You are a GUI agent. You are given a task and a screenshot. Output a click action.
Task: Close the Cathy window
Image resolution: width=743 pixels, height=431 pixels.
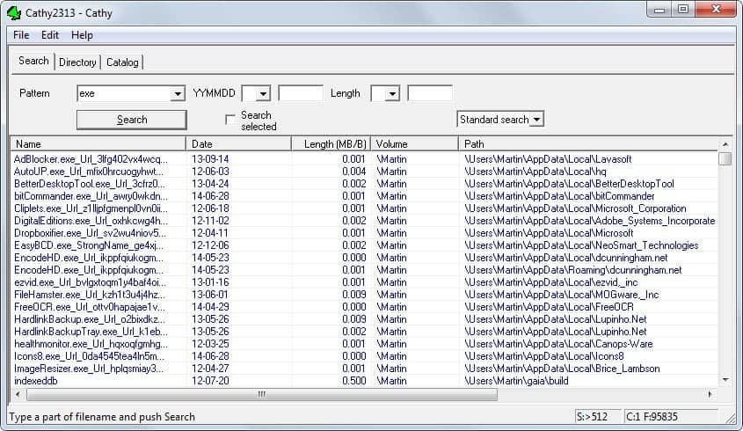pos(716,10)
